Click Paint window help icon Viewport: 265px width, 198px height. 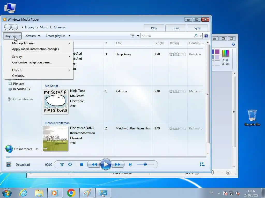point(233,44)
